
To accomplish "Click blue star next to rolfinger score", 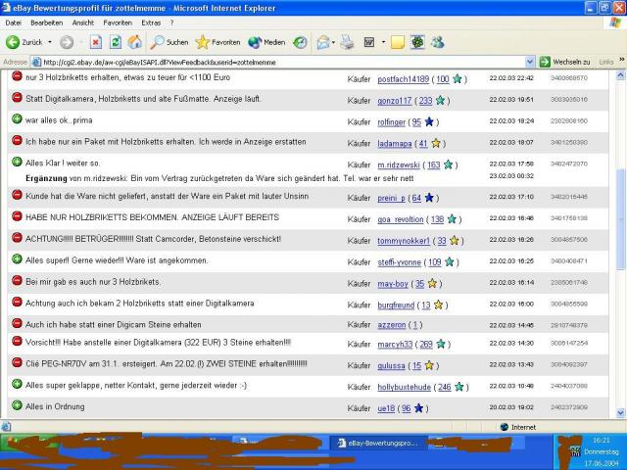I will tap(429, 121).
